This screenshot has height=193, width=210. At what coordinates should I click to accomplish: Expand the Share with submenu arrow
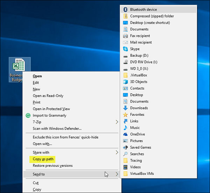tap(117, 152)
